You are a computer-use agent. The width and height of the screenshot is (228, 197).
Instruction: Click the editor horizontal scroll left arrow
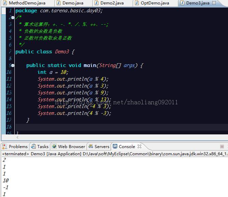coord(17,137)
